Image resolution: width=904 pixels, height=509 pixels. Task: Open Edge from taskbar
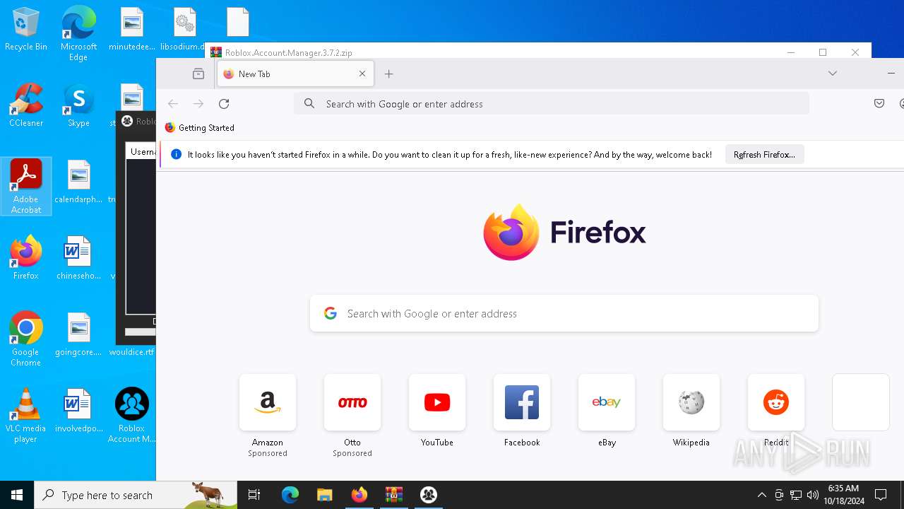click(x=290, y=495)
